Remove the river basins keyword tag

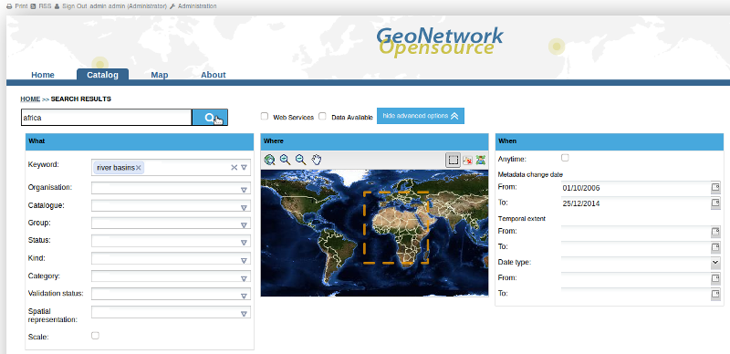(139, 168)
